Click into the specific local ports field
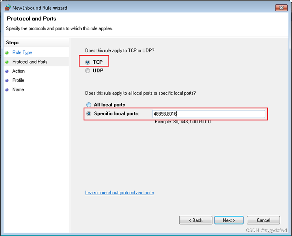Screen dimensions: 292x236 click(209, 114)
